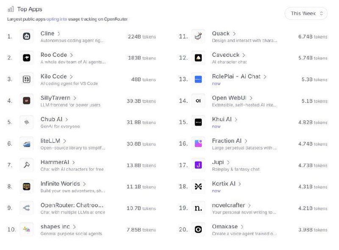The image size is (339, 250).
Task: Open the shapes inc app icon
Action: click(x=27, y=229)
